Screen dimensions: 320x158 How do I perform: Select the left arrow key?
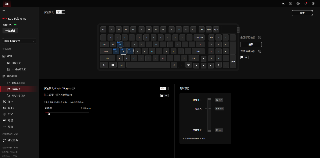click(196, 66)
